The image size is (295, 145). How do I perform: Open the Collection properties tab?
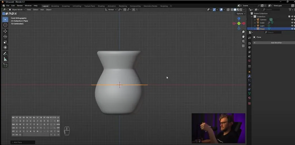tap(249, 66)
